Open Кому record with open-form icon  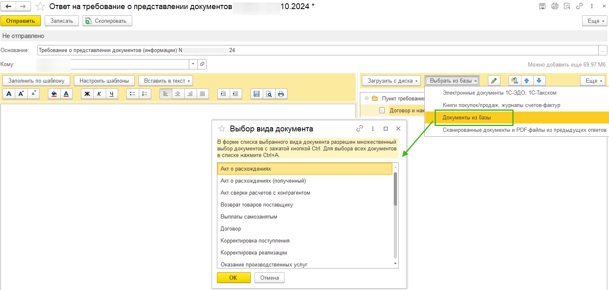pos(202,64)
